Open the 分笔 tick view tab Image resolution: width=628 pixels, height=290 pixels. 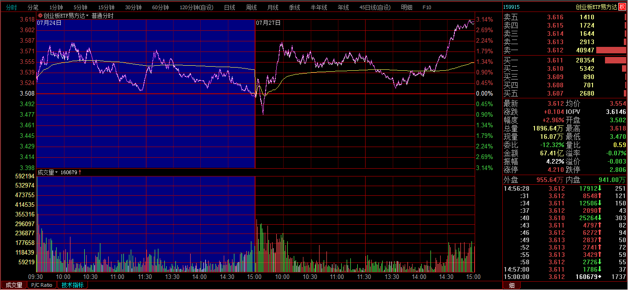pos(33,7)
